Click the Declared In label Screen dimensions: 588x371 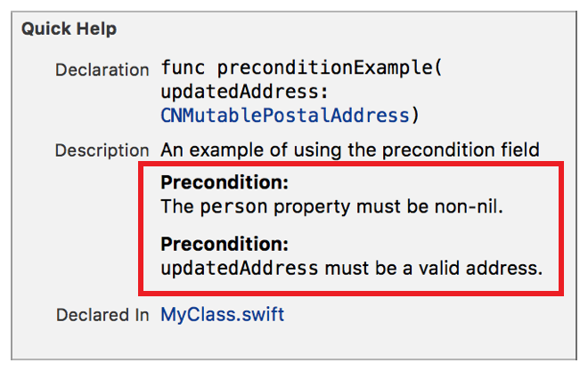pyautogui.click(x=102, y=314)
